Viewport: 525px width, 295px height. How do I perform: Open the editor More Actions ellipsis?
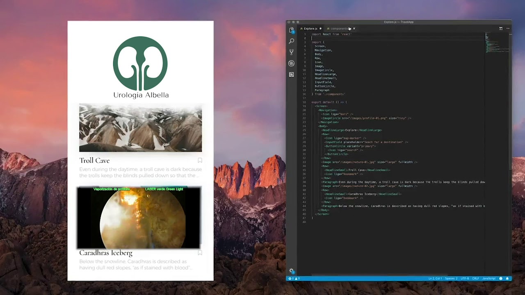(508, 28)
